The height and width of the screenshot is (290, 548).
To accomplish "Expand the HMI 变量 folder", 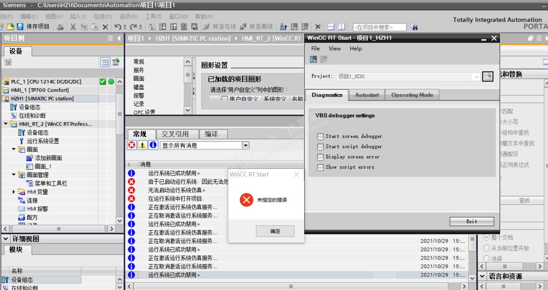I will pyautogui.click(x=14, y=192).
